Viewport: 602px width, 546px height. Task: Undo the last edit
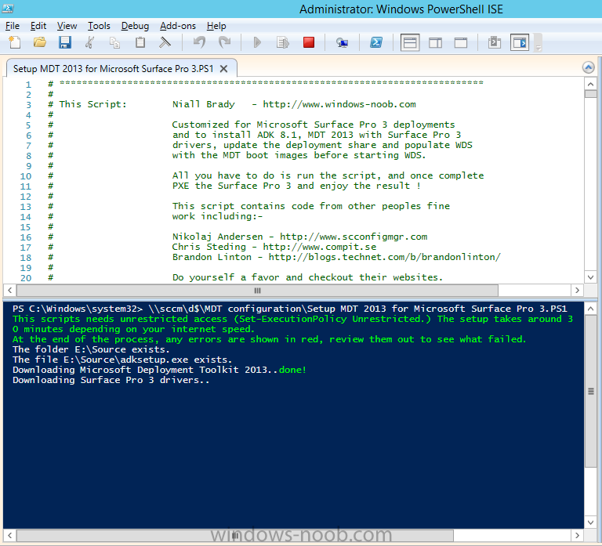tap(199, 42)
